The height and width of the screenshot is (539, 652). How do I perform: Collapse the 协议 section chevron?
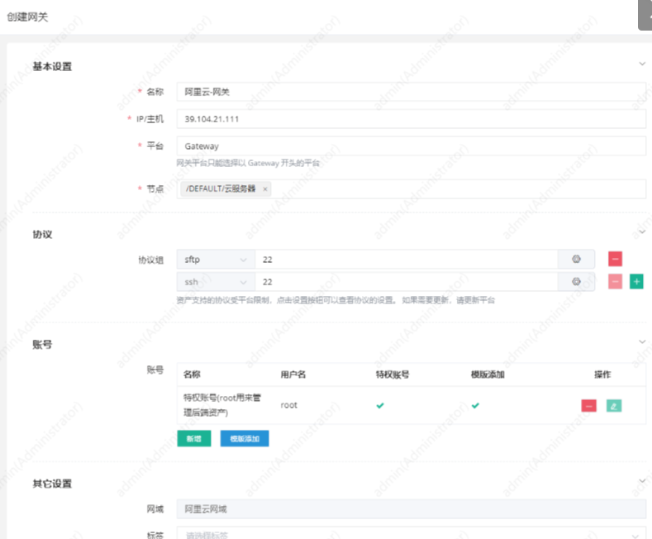(642, 231)
